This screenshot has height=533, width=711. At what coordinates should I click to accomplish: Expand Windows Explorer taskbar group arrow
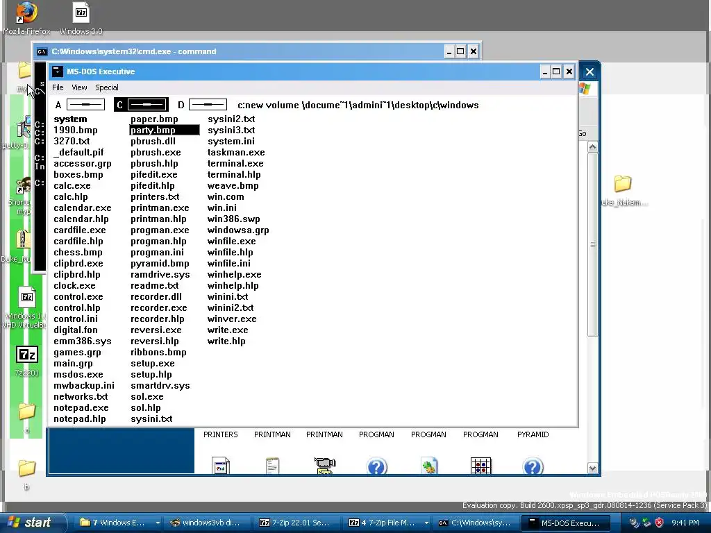(158, 523)
